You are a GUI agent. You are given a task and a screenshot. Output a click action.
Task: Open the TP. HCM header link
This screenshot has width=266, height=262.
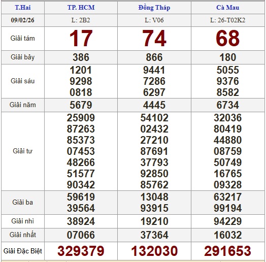(x=81, y=8)
